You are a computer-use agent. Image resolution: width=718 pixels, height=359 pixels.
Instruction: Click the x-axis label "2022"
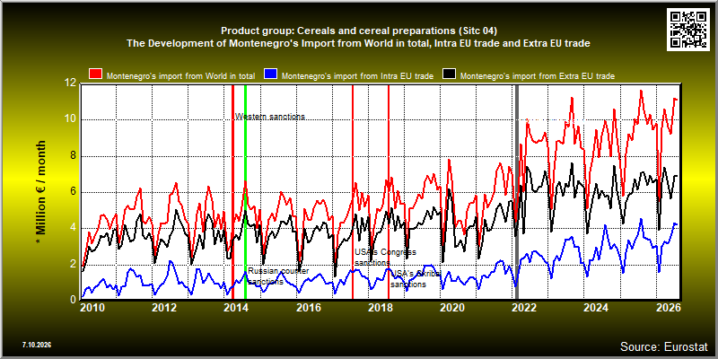click(x=524, y=307)
